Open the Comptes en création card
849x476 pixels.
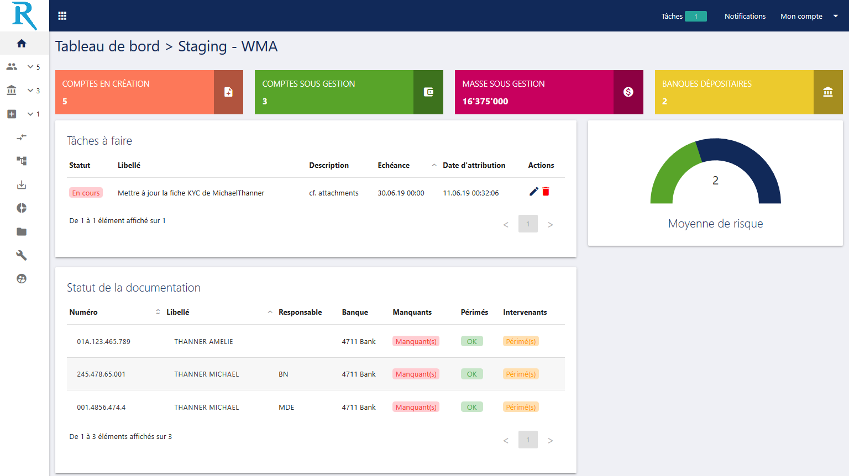point(149,92)
